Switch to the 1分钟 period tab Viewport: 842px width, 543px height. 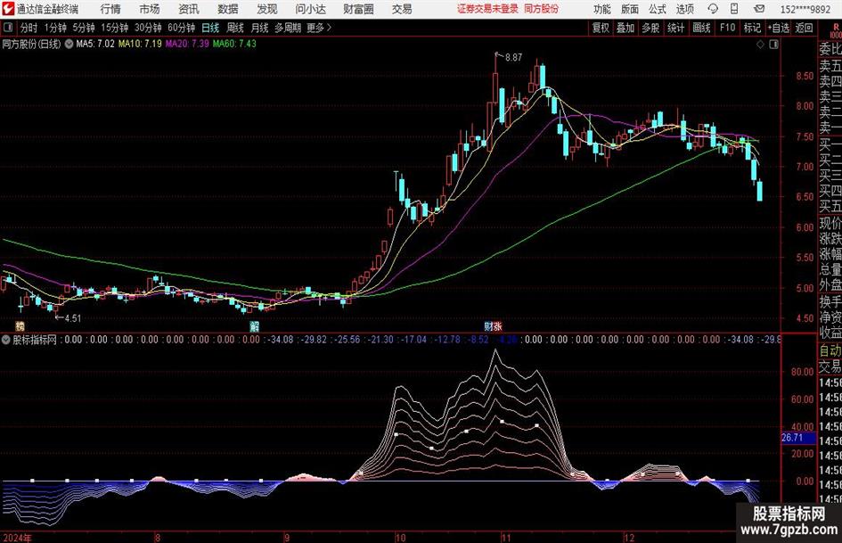[55, 28]
